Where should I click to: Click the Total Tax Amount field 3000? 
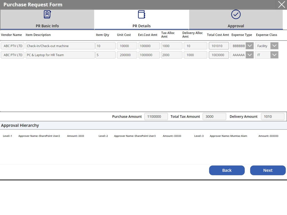pos(214,117)
